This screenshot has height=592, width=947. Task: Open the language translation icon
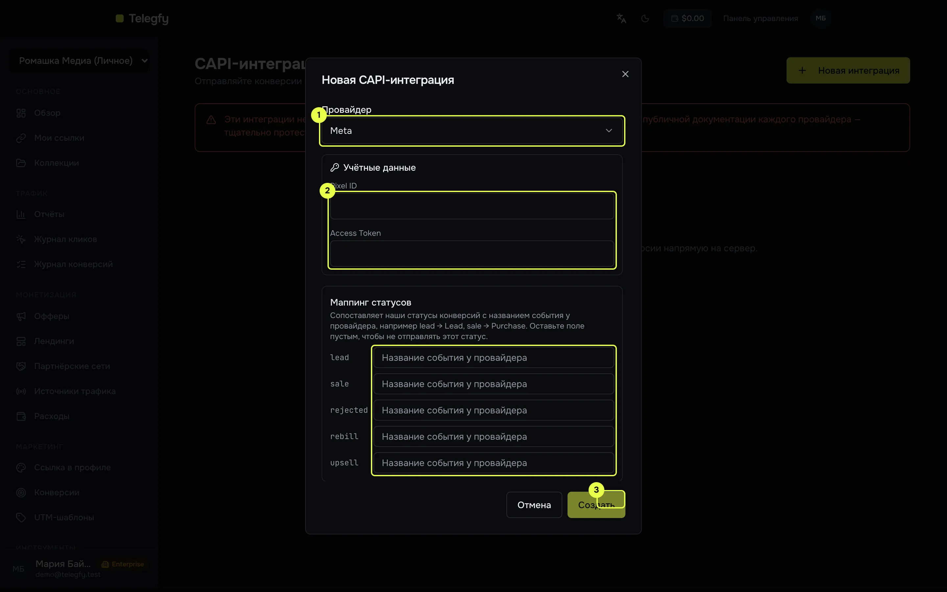[x=621, y=18]
